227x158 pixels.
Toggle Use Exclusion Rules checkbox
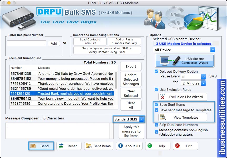click(x=156, y=89)
